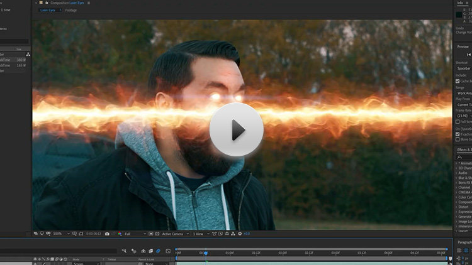This screenshot has width=472, height=265.
Task: Expand the Blur & Sharpen category
Action: point(456,178)
